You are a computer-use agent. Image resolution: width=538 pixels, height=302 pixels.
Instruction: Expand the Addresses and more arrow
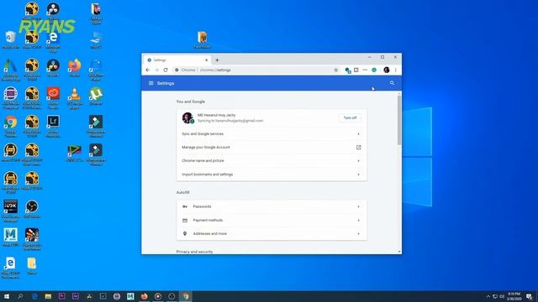(x=359, y=233)
